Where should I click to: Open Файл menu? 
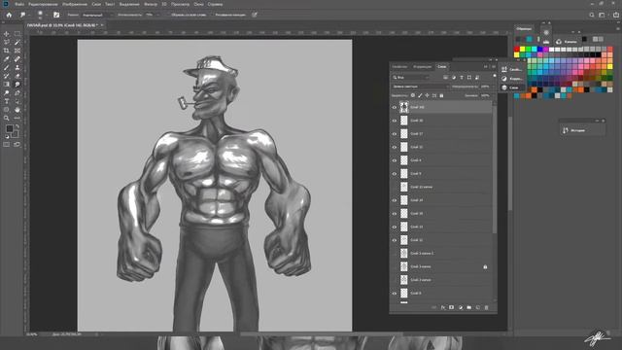(19, 4)
